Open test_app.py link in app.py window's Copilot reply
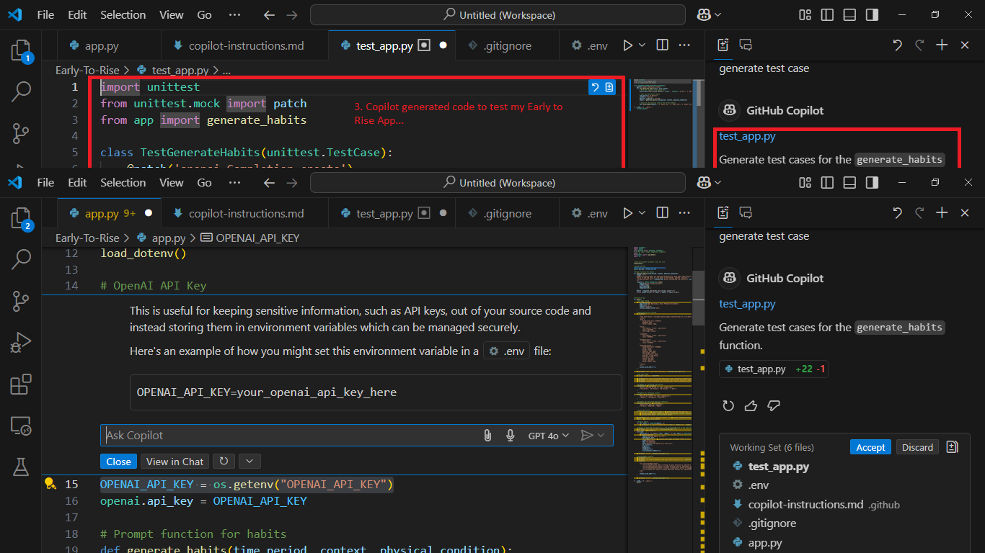Viewport: 985px width, 553px height. (747, 304)
